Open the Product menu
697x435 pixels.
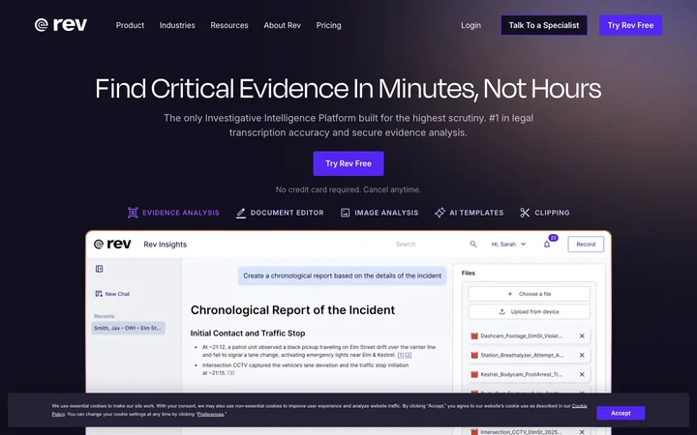pos(130,25)
